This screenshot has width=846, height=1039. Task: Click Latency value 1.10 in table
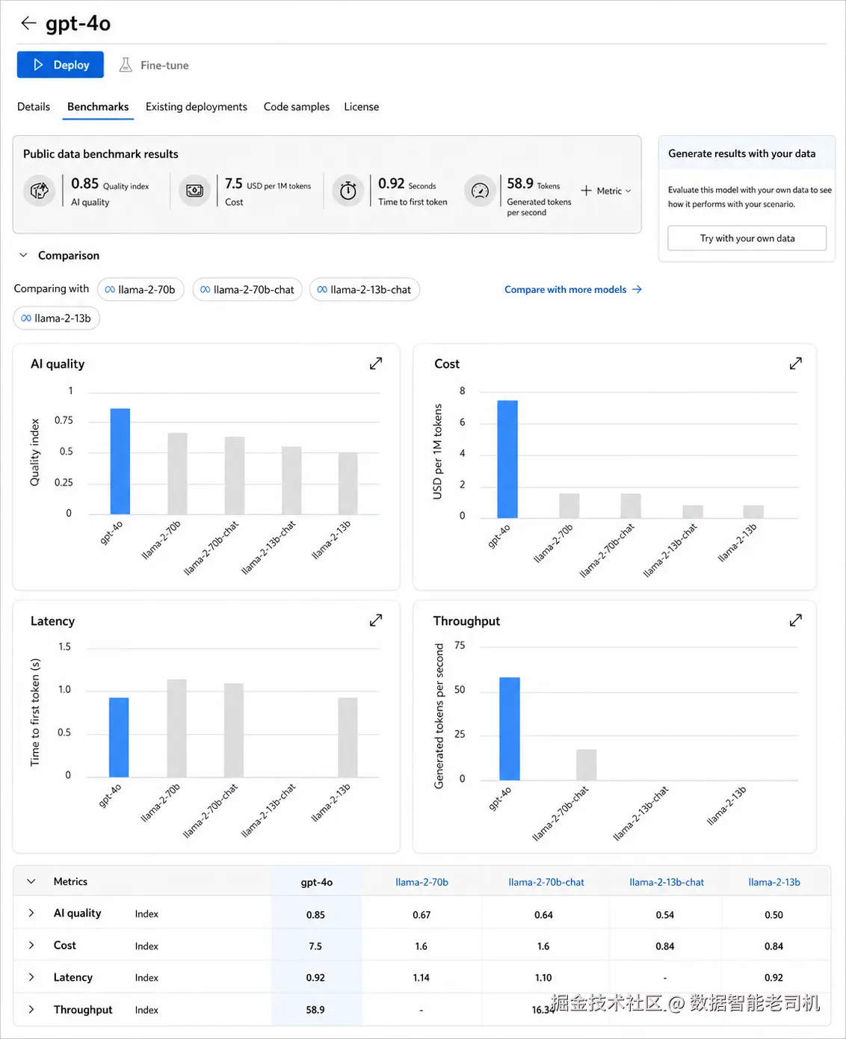coord(543,978)
